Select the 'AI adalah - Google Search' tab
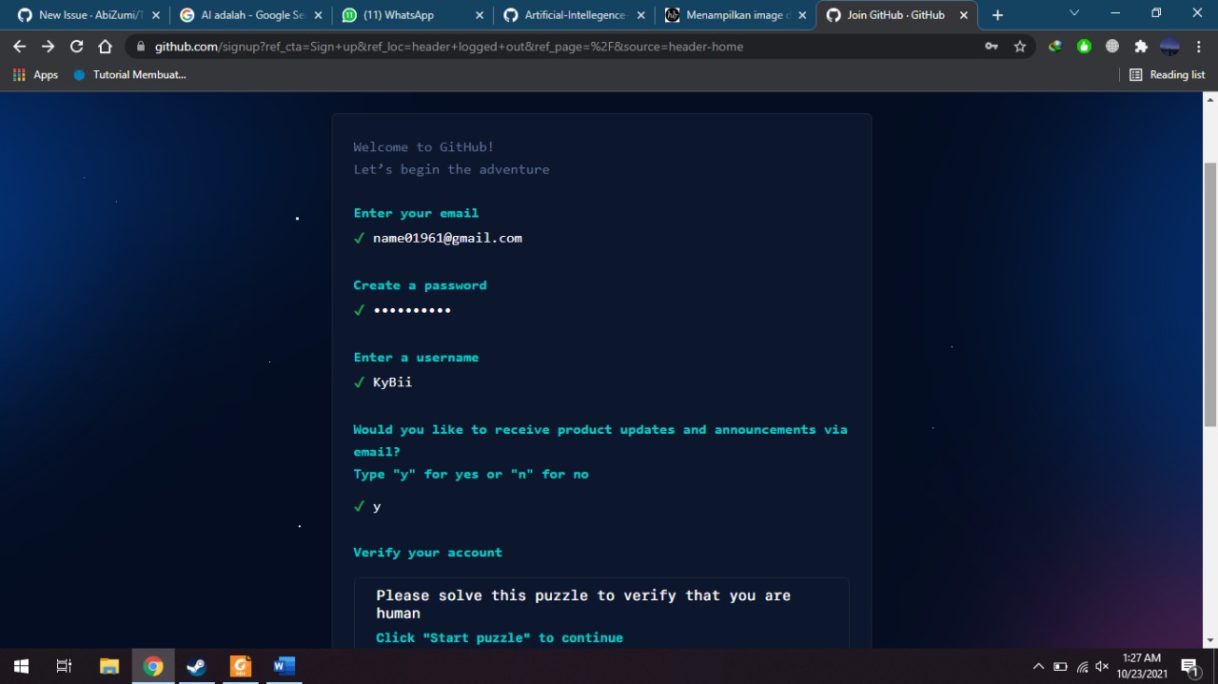The image size is (1218, 684). coord(250,14)
